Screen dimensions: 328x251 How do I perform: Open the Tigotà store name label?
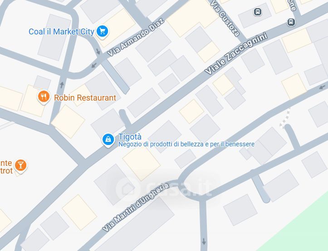130,137
